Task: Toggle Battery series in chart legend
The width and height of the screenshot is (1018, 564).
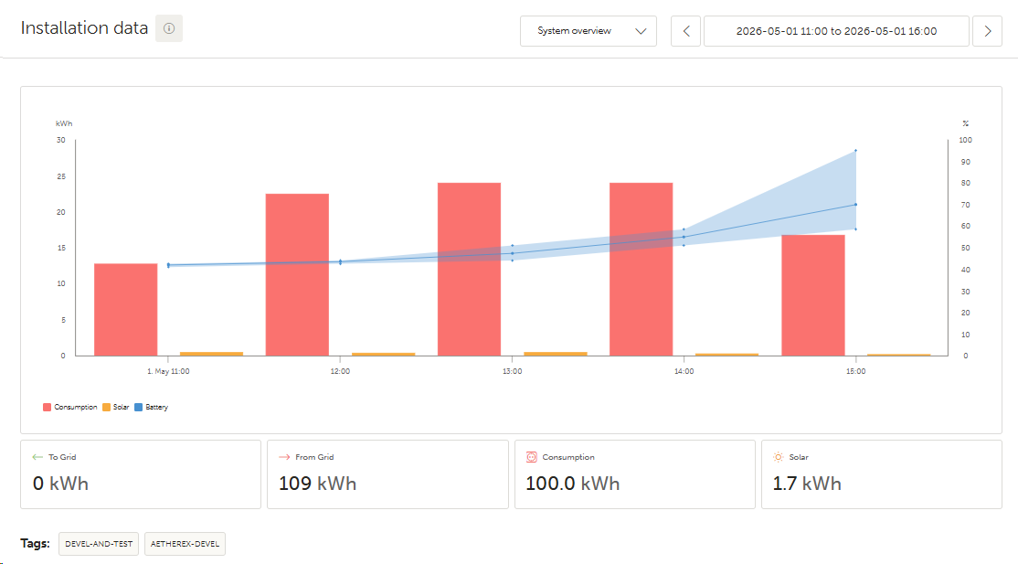Action: click(x=152, y=408)
